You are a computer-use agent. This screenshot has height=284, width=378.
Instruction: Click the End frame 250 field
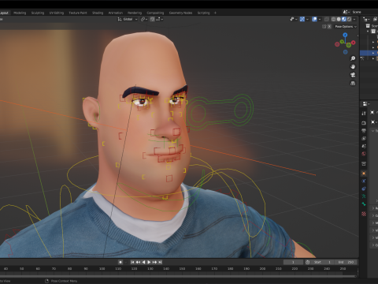coord(346,262)
